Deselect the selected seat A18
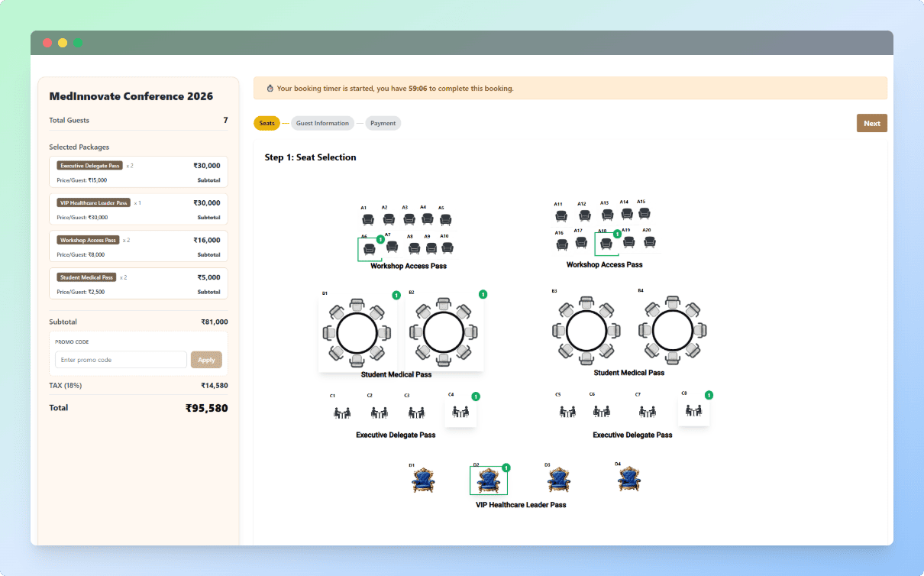 [606, 244]
